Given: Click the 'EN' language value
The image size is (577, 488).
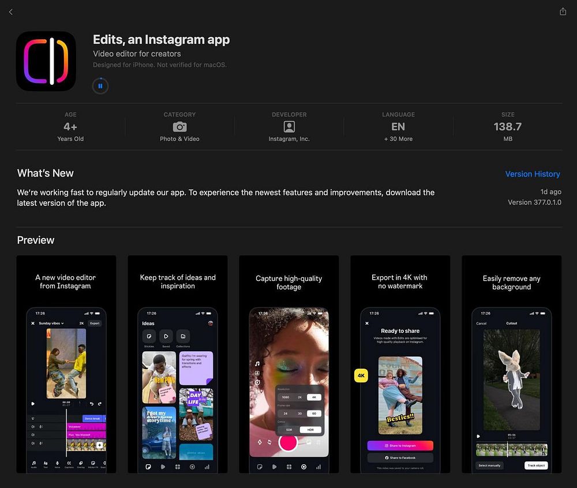Looking at the screenshot, I should point(398,127).
